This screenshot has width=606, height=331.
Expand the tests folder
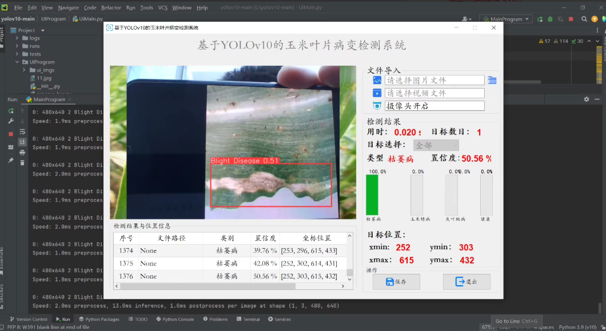coord(17,54)
